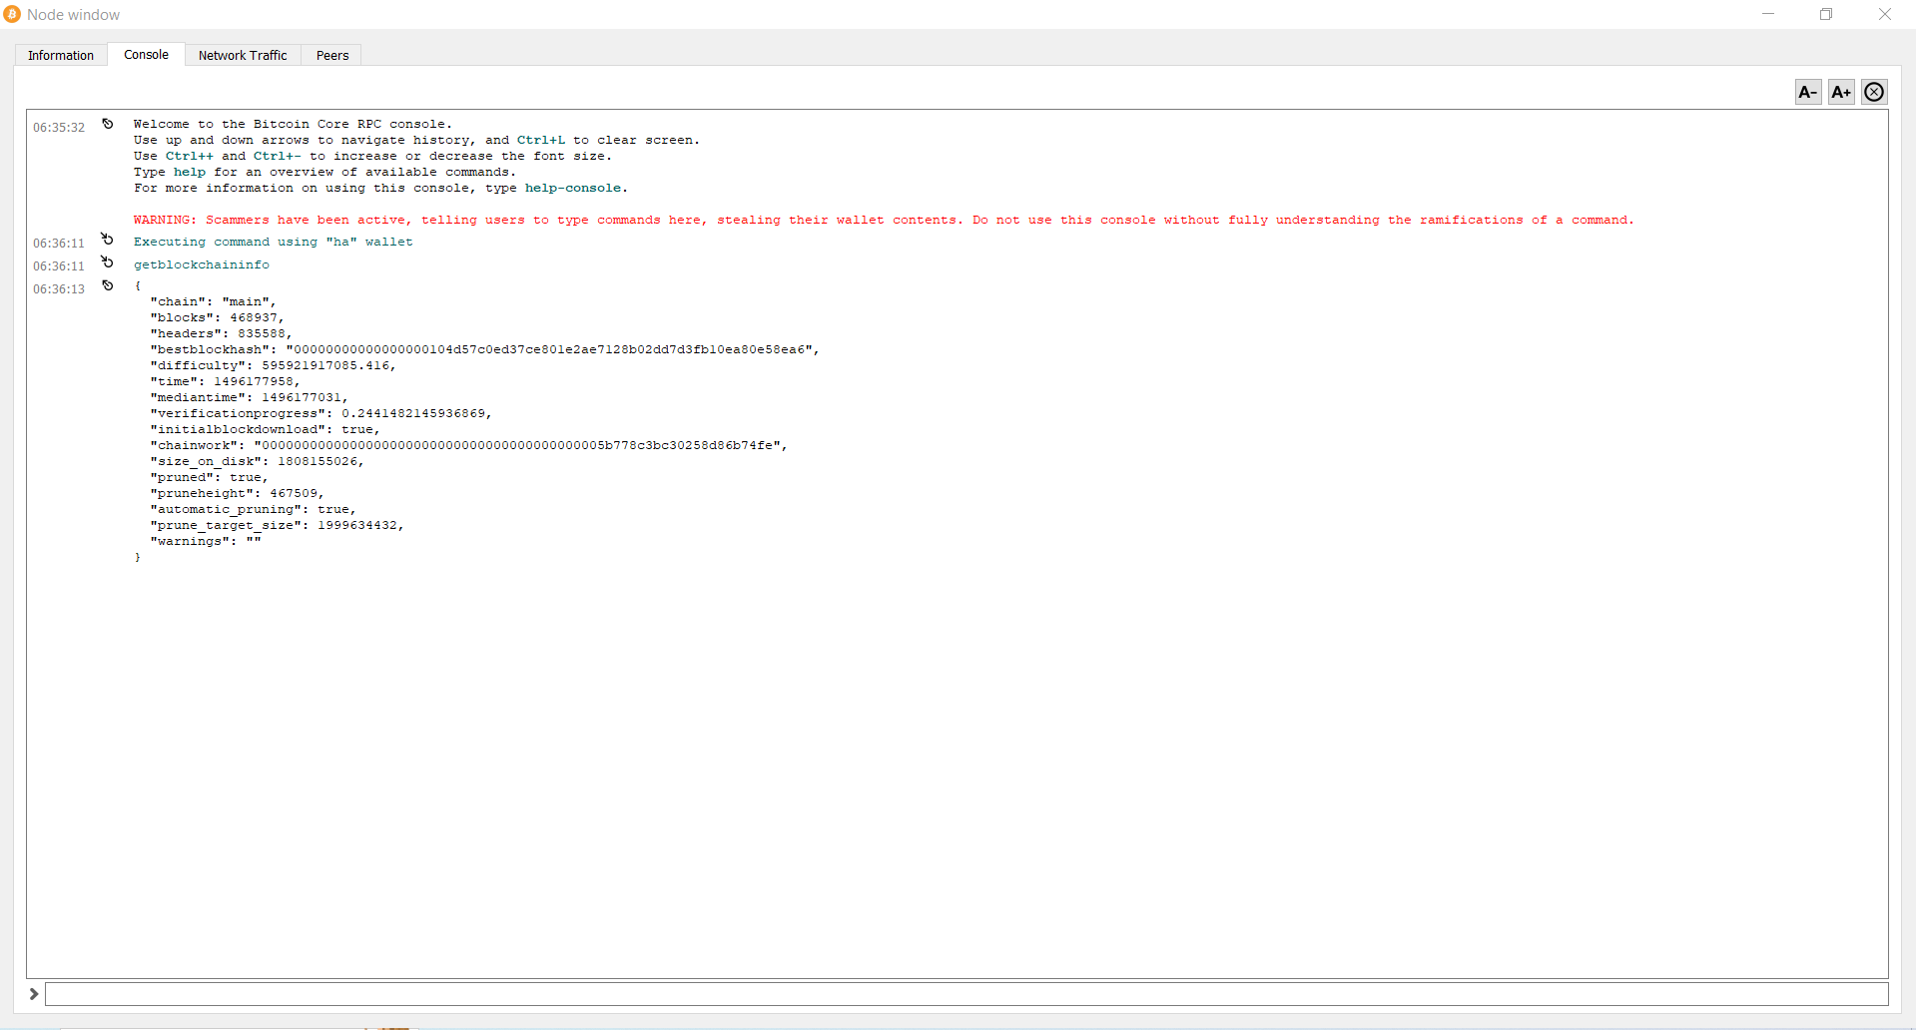Focus the console command input field
Screen dimensions: 1916x1030
coord(966,994)
